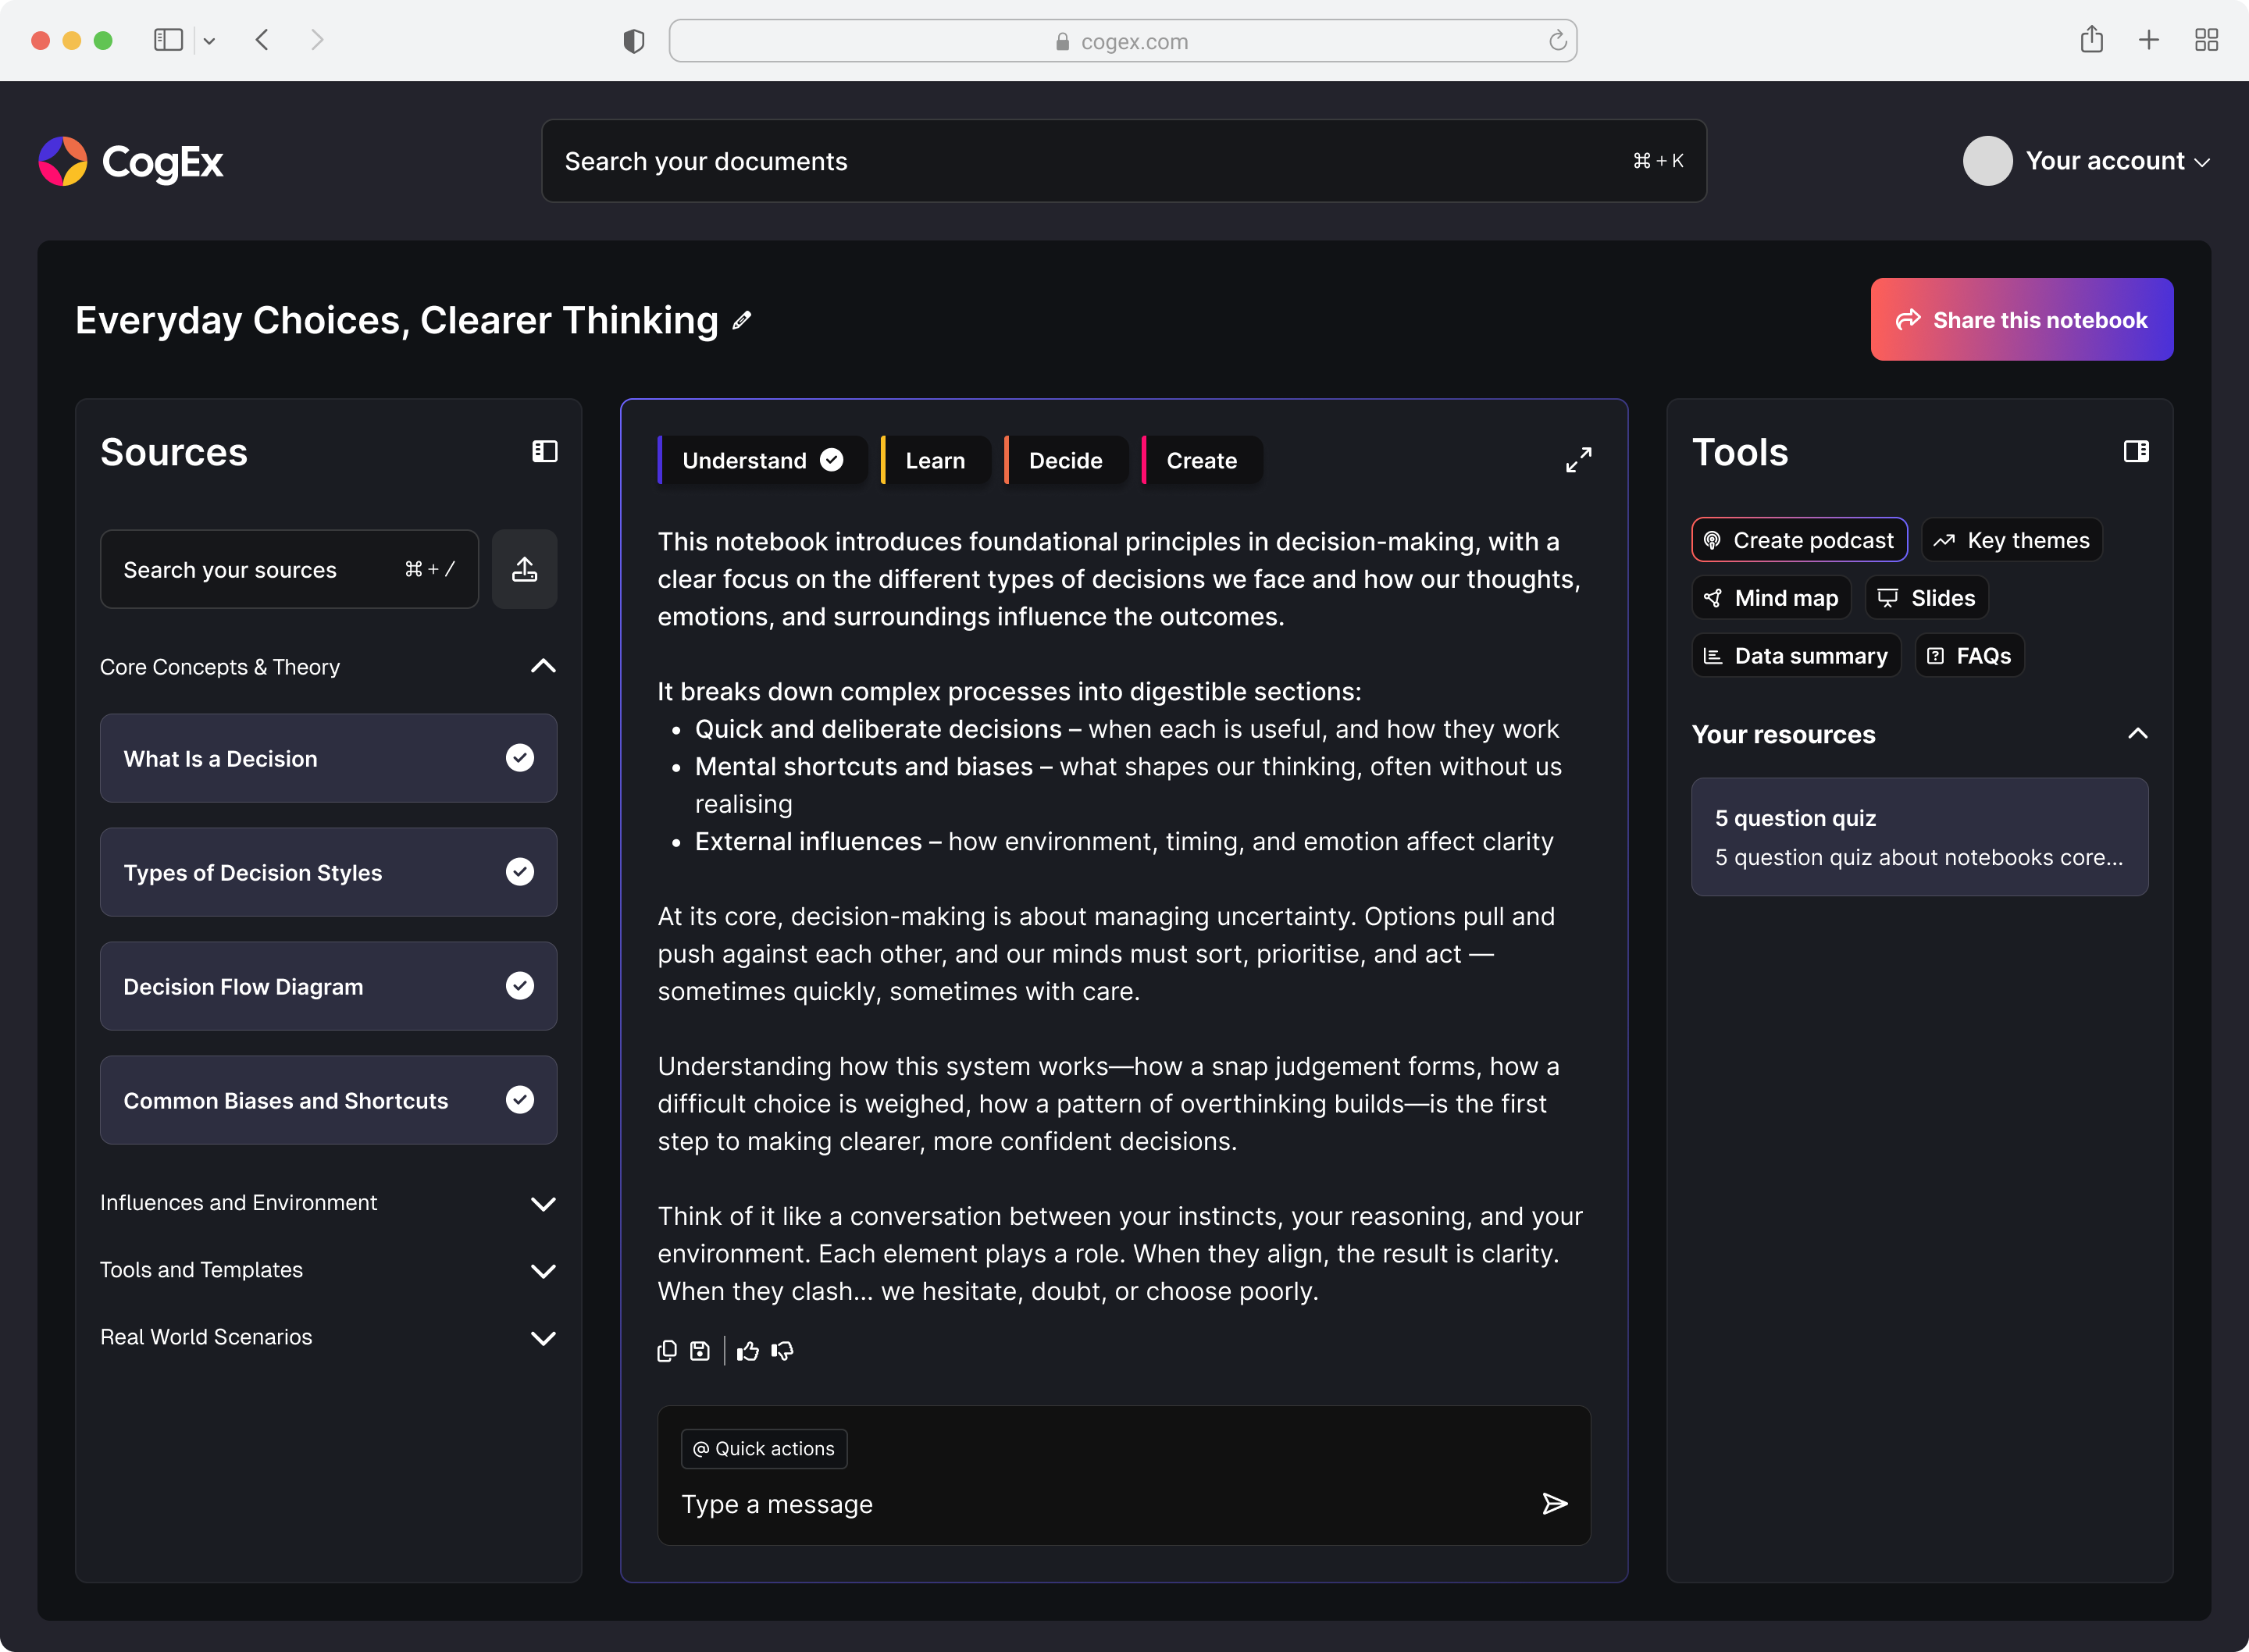Collapse the Core Concepts & Theory section
The image size is (2249, 1652).
pyautogui.click(x=543, y=665)
